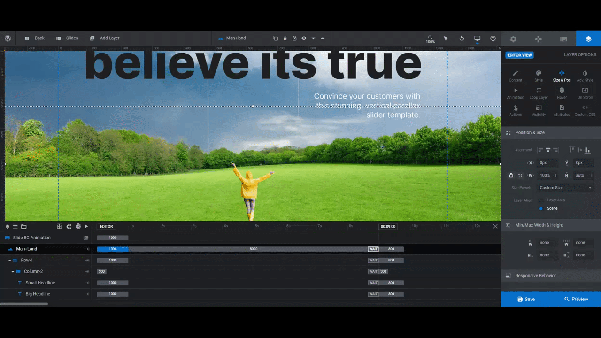Edit the Y position field
The width and height of the screenshot is (601, 338).
click(x=584, y=163)
